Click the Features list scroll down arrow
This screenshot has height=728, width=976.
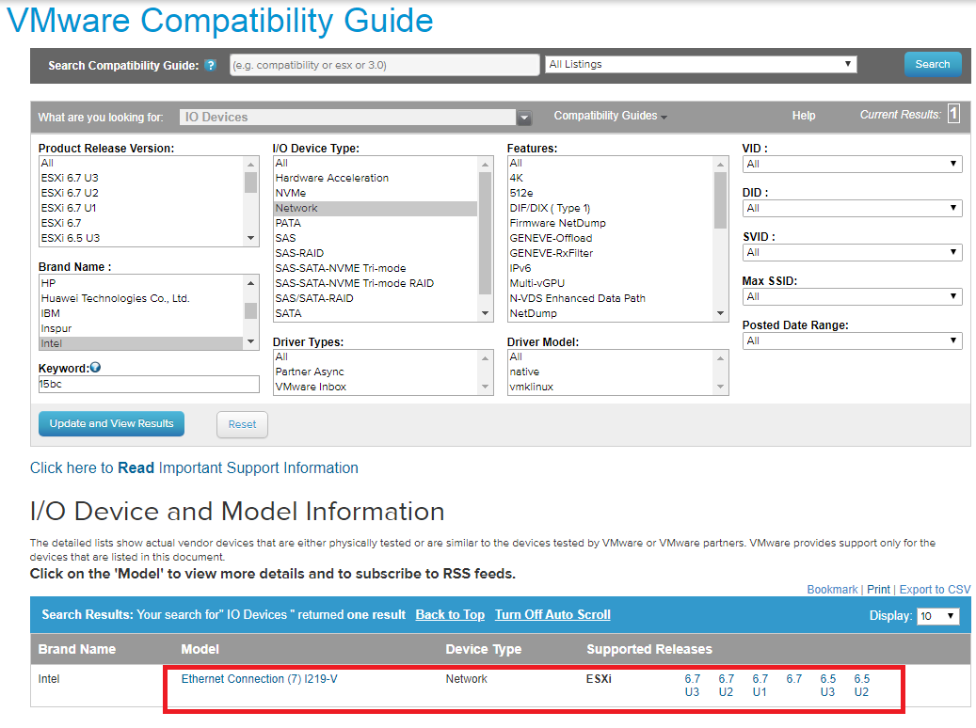click(721, 313)
